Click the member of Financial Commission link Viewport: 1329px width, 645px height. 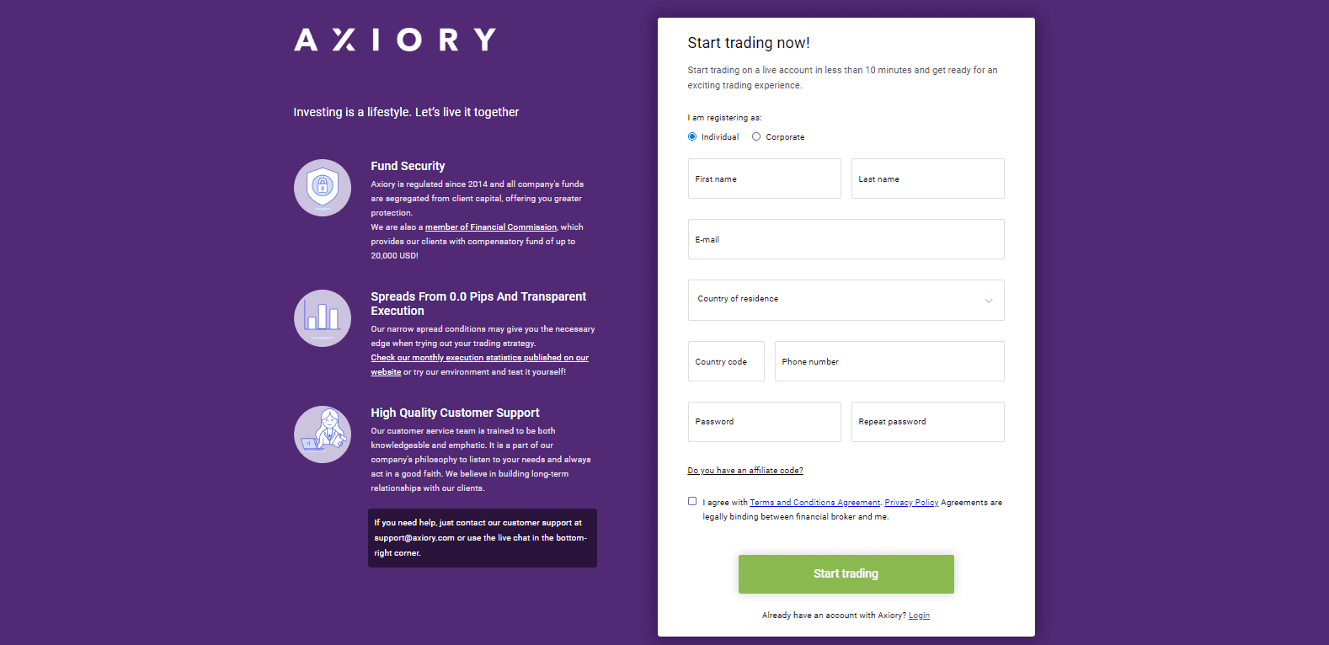490,227
